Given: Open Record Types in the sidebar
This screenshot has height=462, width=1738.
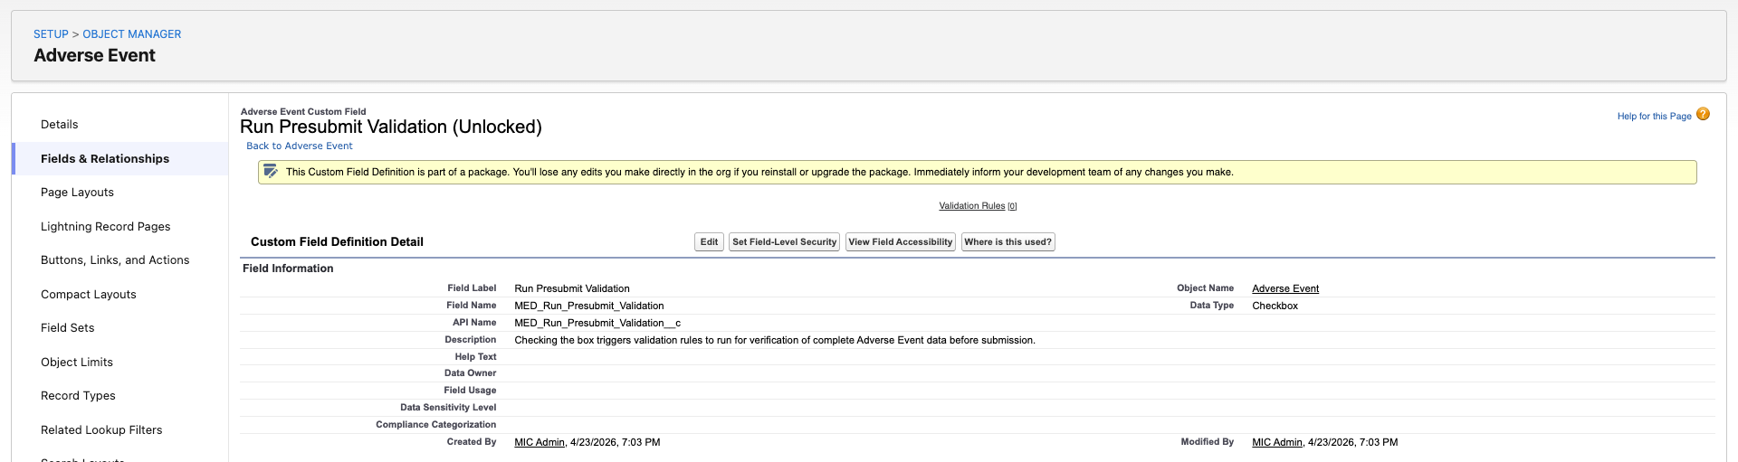Looking at the screenshot, I should 78,396.
